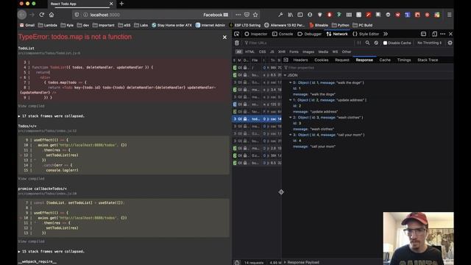This screenshot has width=471, height=265.
Task: Save page to Pocket icon
Action: pyautogui.click(x=247, y=15)
